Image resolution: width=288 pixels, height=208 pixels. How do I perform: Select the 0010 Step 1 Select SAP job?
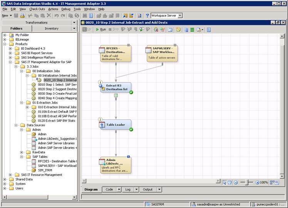coord(57,84)
